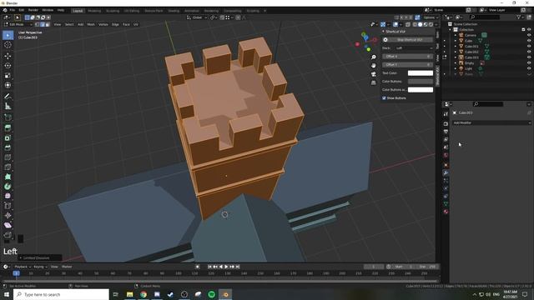
Task: Open the Vertex menu in viewport header
Action: 103,24
